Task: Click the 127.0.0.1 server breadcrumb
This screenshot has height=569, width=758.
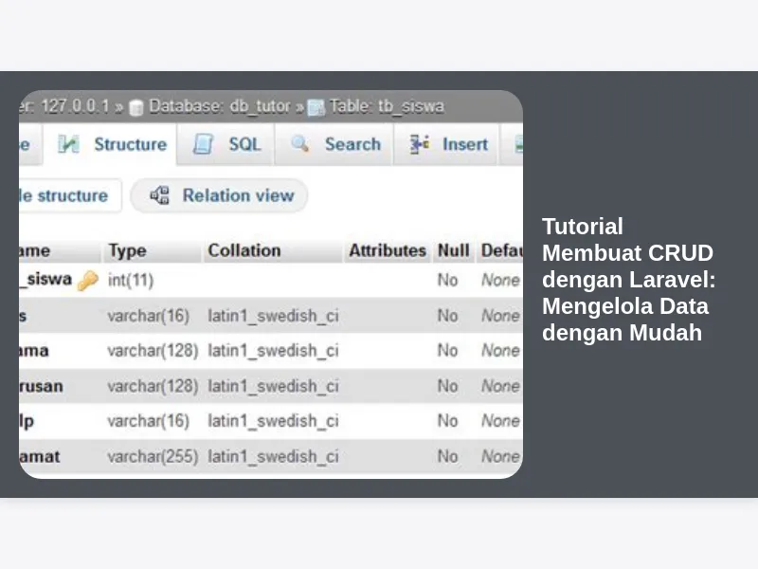Action: click(76, 106)
